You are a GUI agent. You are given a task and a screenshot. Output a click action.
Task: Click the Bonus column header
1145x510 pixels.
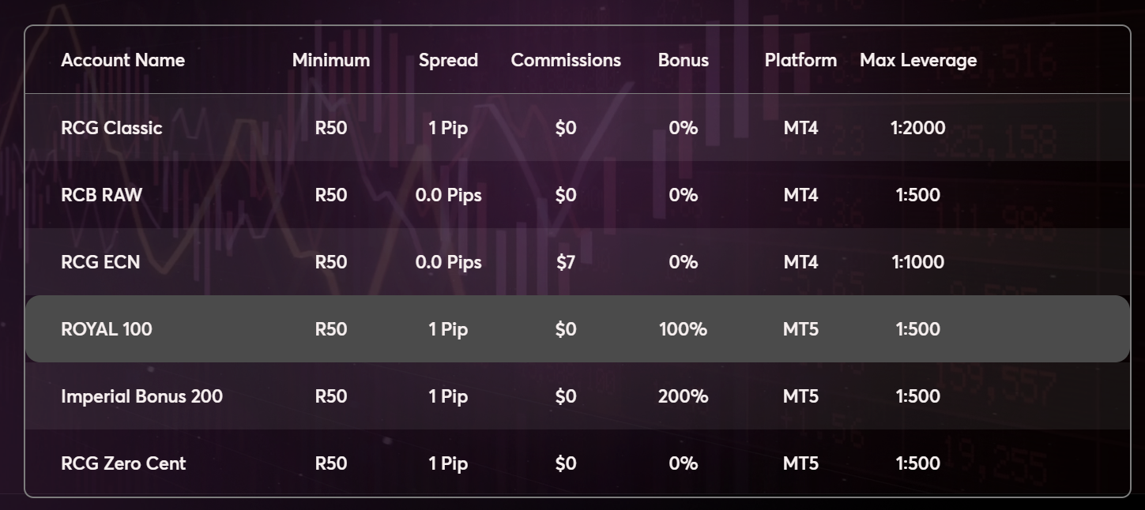(x=684, y=60)
